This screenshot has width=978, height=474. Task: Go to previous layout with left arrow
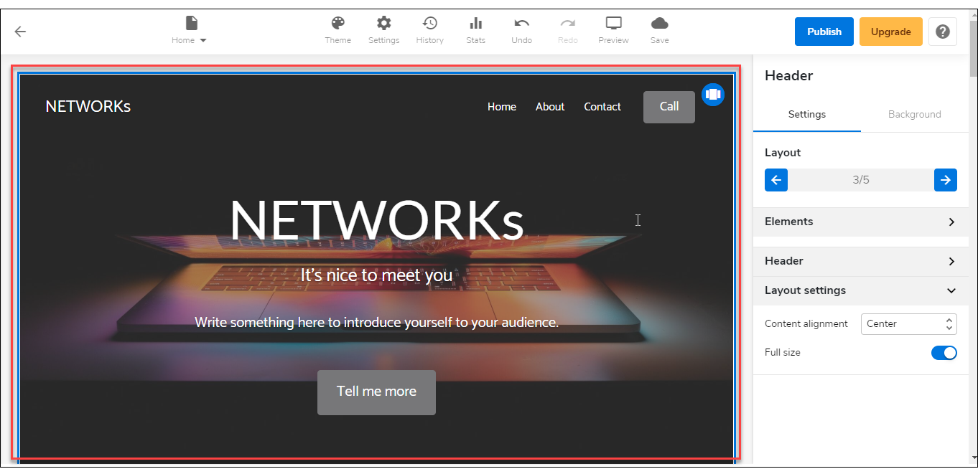point(776,180)
